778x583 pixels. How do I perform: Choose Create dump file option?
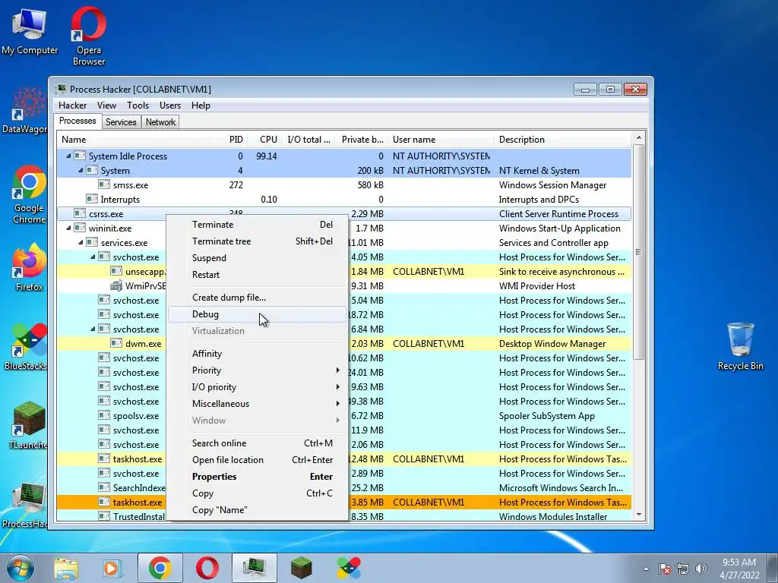(257, 298)
